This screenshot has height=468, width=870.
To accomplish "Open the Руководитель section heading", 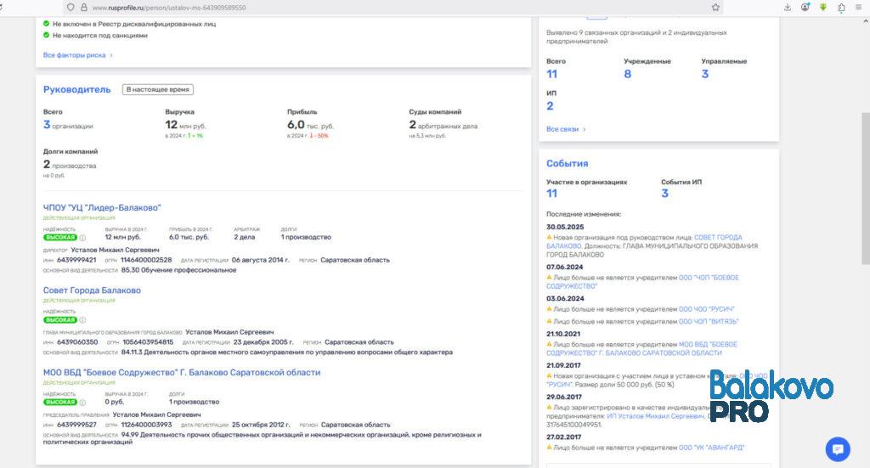I will (x=77, y=89).
